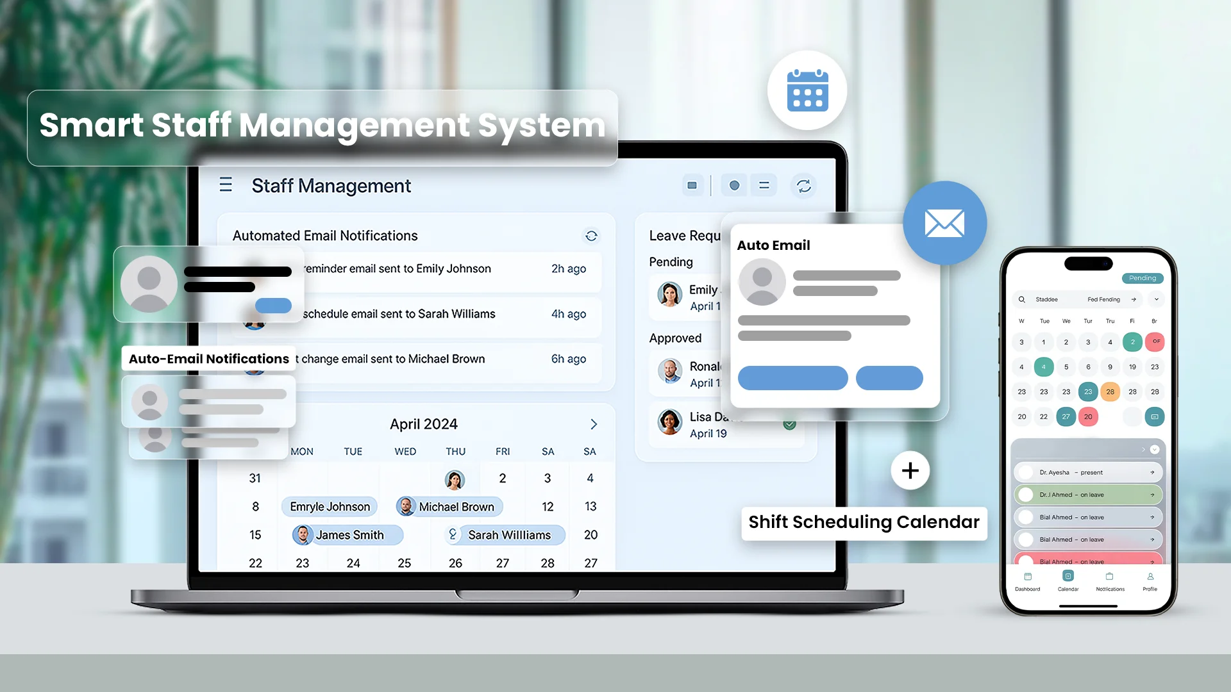Refresh Automated Email Notifications panel

pyautogui.click(x=591, y=236)
